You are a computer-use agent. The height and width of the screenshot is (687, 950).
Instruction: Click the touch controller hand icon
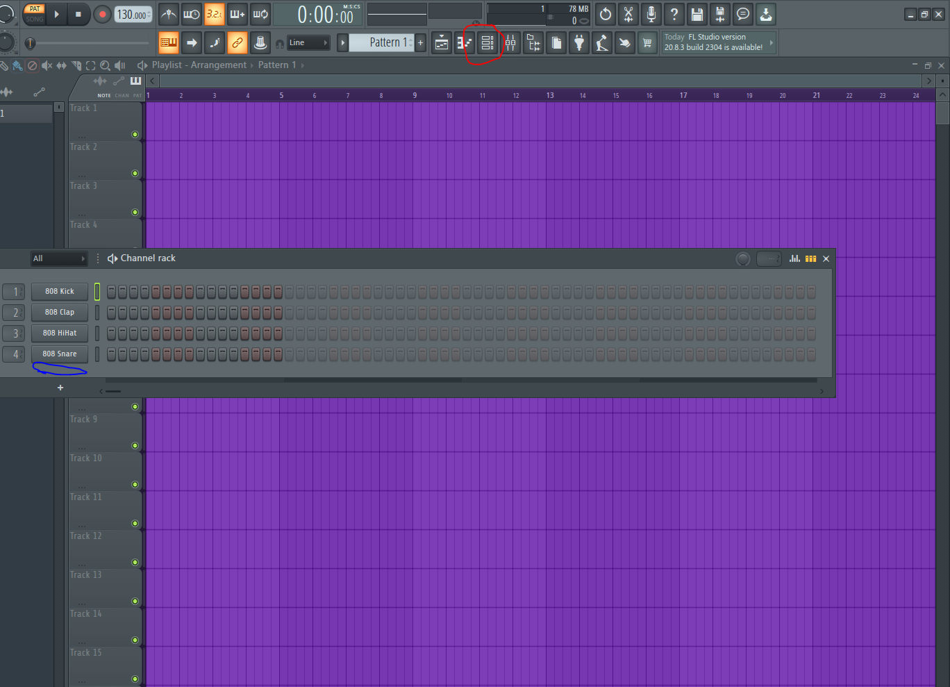625,43
